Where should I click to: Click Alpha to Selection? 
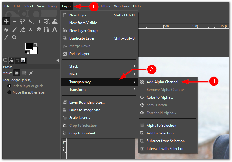pos(168,125)
